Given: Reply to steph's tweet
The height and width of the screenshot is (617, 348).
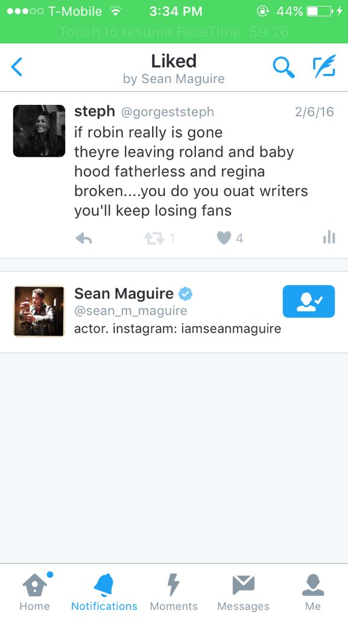Looking at the screenshot, I should click(x=84, y=238).
